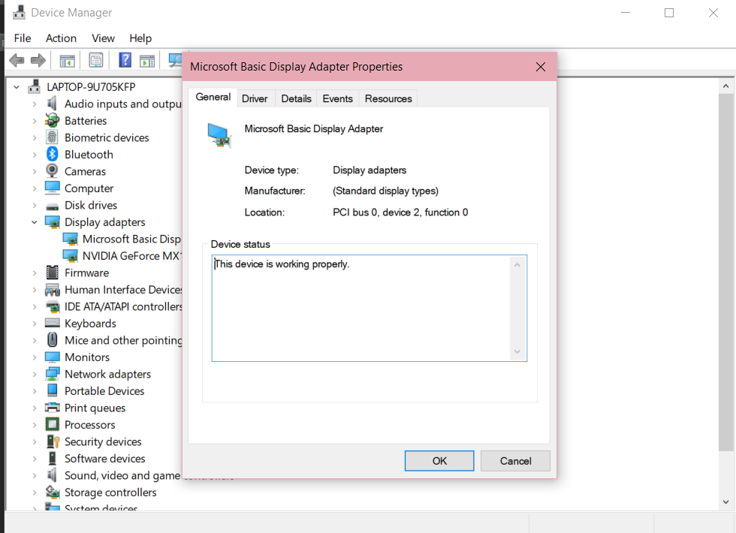Screen dimensions: 736x533
Task: Click the blue Help question-mark toolbar icon
Action: [x=125, y=60]
